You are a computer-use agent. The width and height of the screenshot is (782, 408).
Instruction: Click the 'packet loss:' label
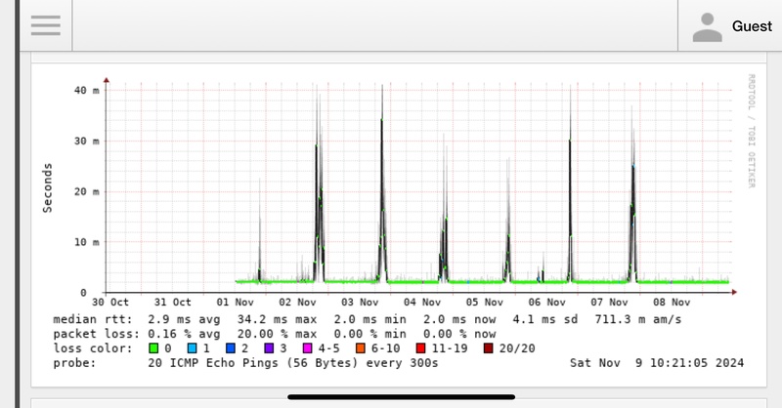[96, 334]
